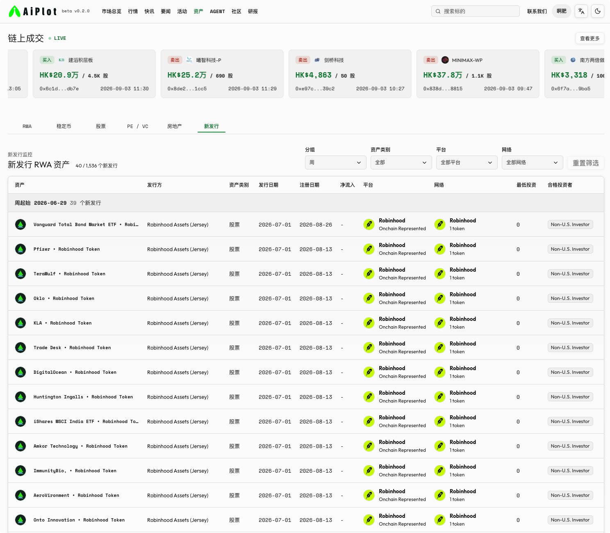
Task: Sort by 发行日期 column header
Action: tap(269, 185)
